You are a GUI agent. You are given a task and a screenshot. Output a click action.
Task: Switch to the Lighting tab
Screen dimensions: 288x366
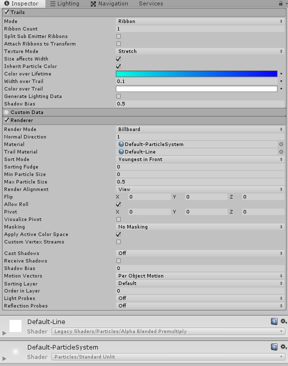point(65,3)
